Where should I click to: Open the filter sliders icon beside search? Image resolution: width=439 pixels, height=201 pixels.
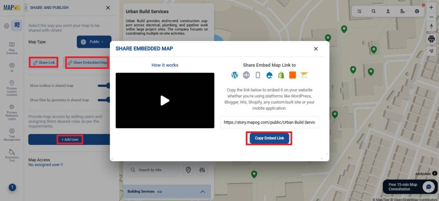(202, 170)
